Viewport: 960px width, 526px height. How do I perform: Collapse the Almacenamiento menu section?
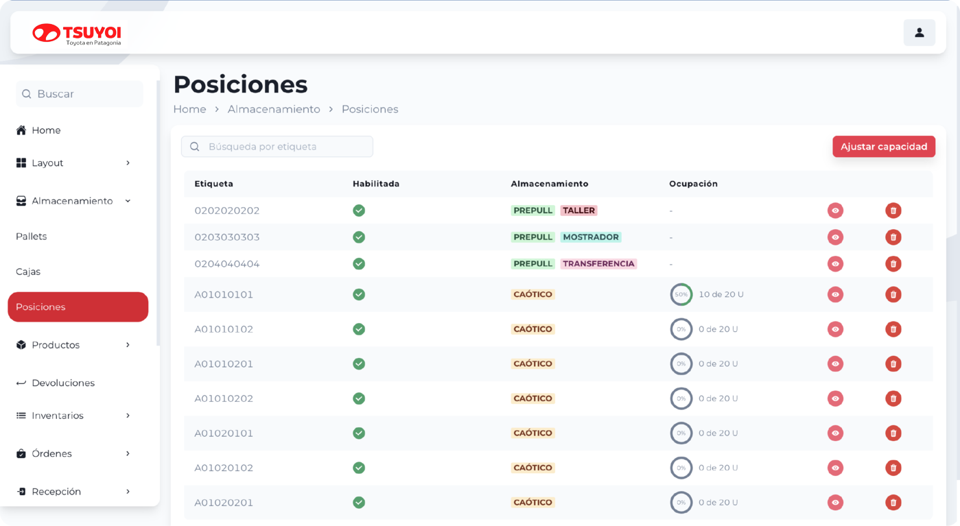coord(128,201)
